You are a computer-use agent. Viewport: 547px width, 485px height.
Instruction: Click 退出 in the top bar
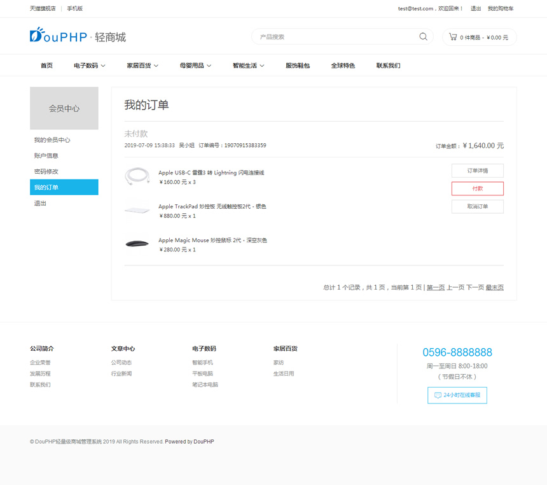click(x=476, y=8)
